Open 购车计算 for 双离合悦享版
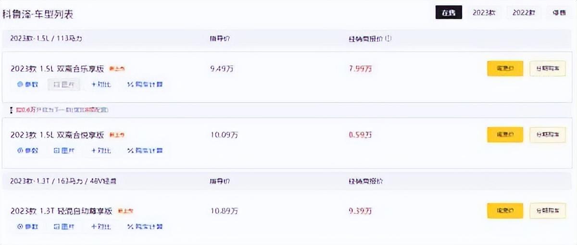577x245 pixels. [145, 151]
